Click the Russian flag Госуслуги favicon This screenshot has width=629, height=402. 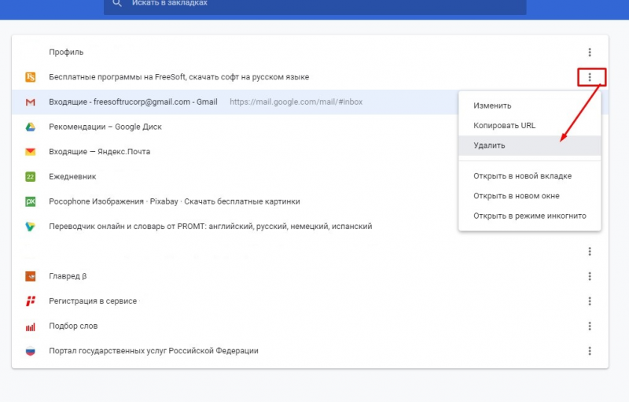click(31, 351)
